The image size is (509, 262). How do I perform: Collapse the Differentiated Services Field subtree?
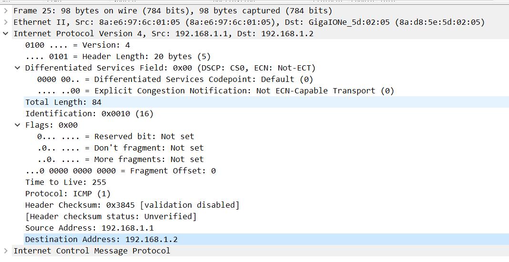click(x=18, y=68)
